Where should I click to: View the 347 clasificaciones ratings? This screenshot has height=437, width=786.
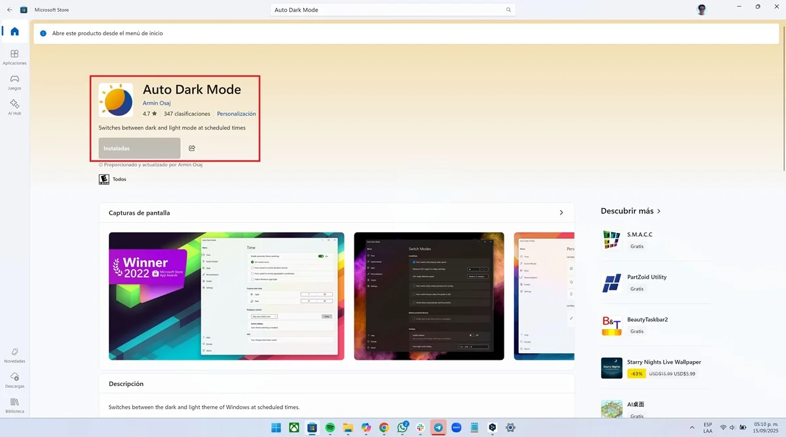point(187,114)
